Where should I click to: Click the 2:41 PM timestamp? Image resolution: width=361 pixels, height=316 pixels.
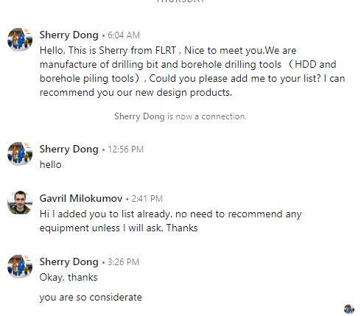coord(147,199)
